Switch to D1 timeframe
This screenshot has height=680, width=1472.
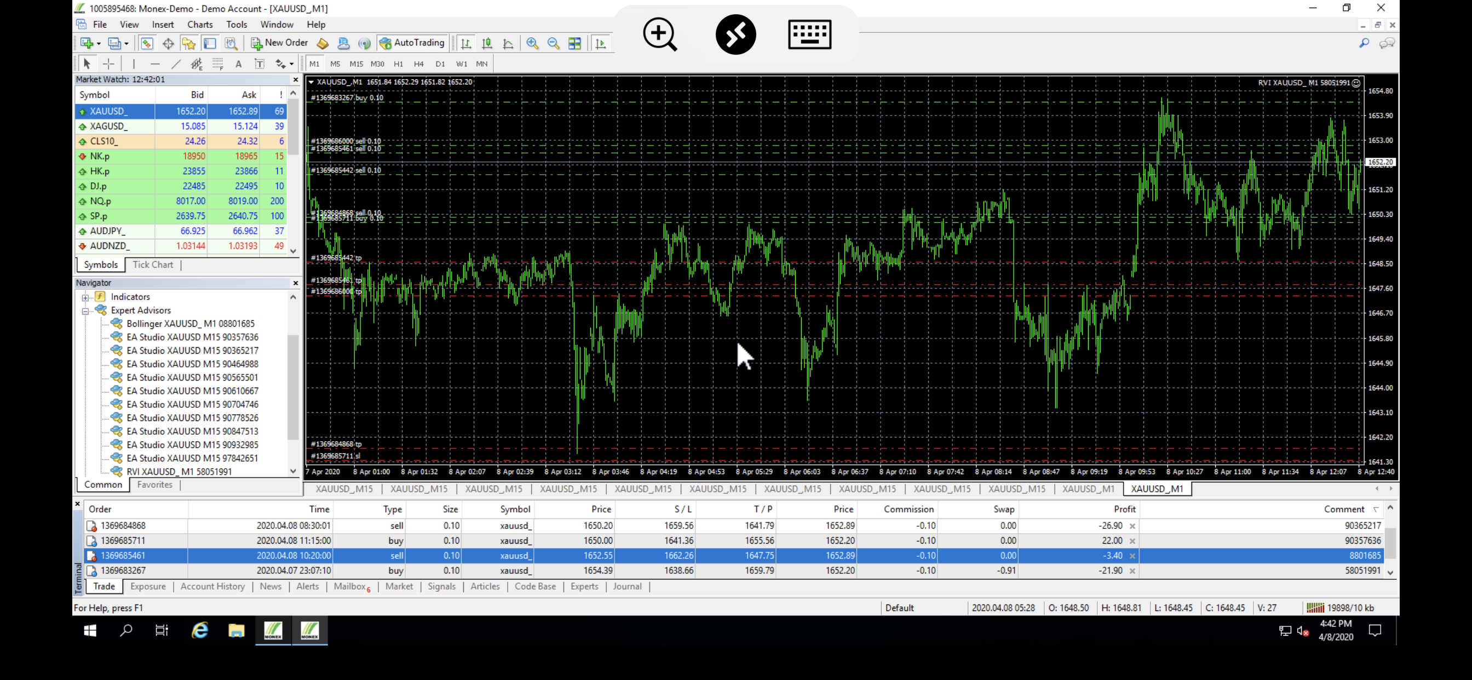coord(440,64)
